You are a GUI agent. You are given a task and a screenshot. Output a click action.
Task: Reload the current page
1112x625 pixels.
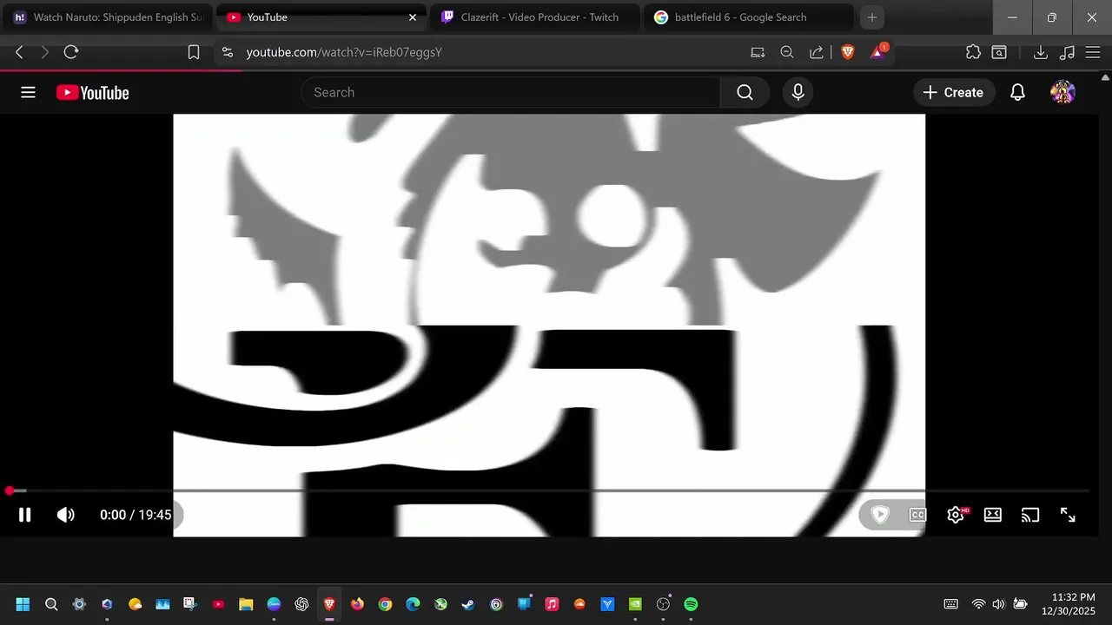(x=71, y=52)
